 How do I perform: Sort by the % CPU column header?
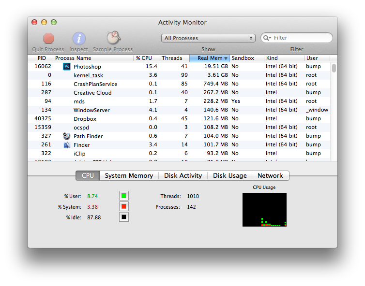click(x=146, y=58)
